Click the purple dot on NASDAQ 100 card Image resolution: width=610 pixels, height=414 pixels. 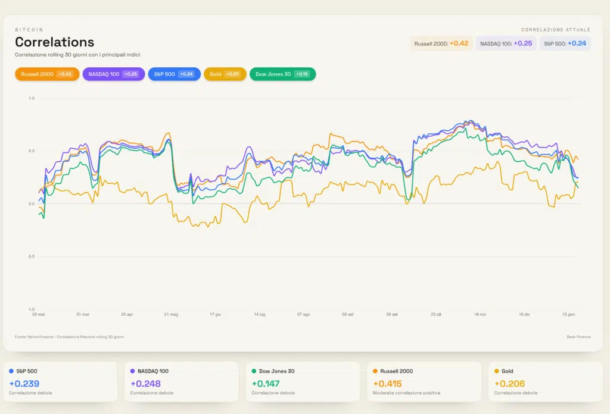point(132,371)
